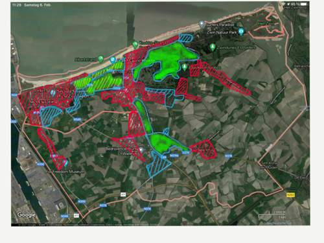Screen dimensions: 324x243
Task: Open the Zwin Natuur Park marker
Action: coord(241,32)
